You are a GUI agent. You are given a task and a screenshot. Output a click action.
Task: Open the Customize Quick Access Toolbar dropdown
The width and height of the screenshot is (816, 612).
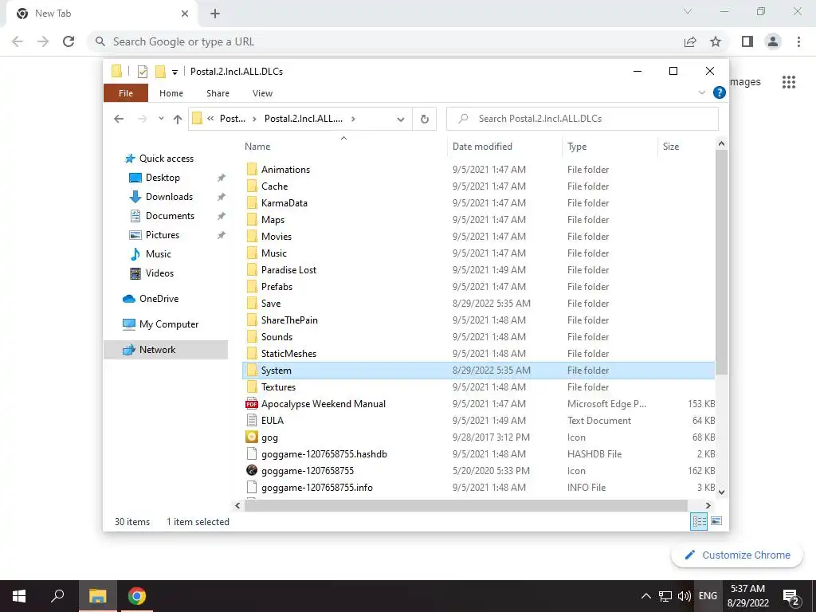click(175, 72)
